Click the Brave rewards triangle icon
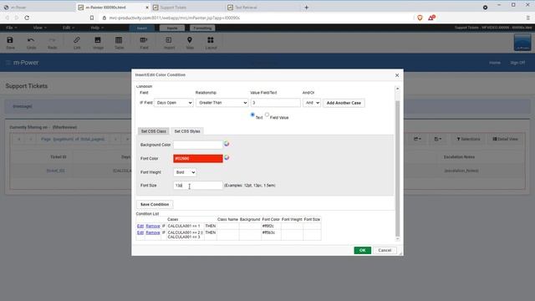 pyautogui.click(x=431, y=18)
